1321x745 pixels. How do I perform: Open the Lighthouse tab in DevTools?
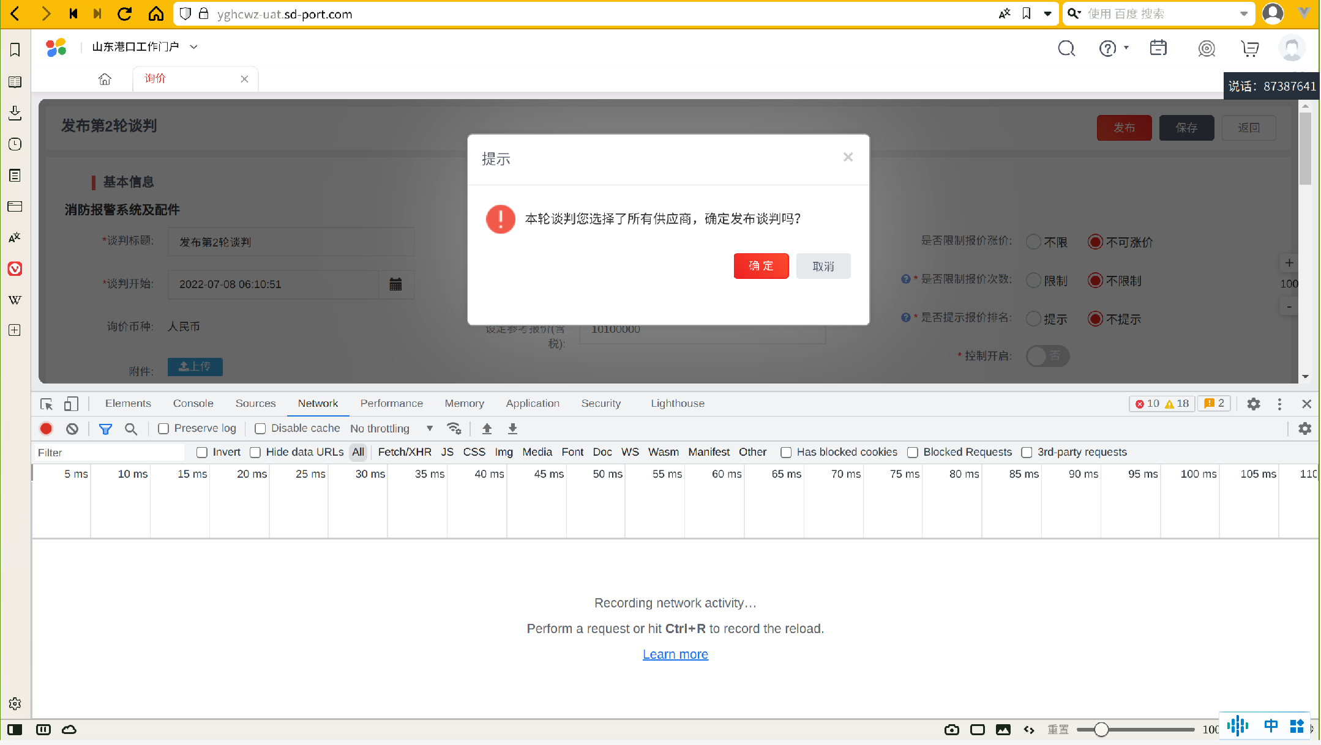pyautogui.click(x=677, y=403)
